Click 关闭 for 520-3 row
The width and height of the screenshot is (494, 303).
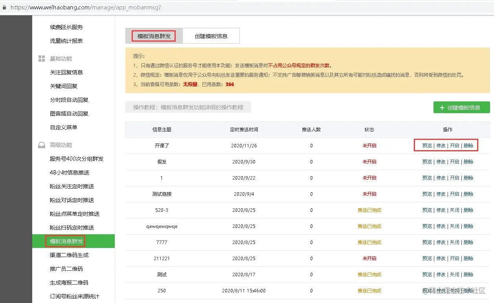coord(455,210)
